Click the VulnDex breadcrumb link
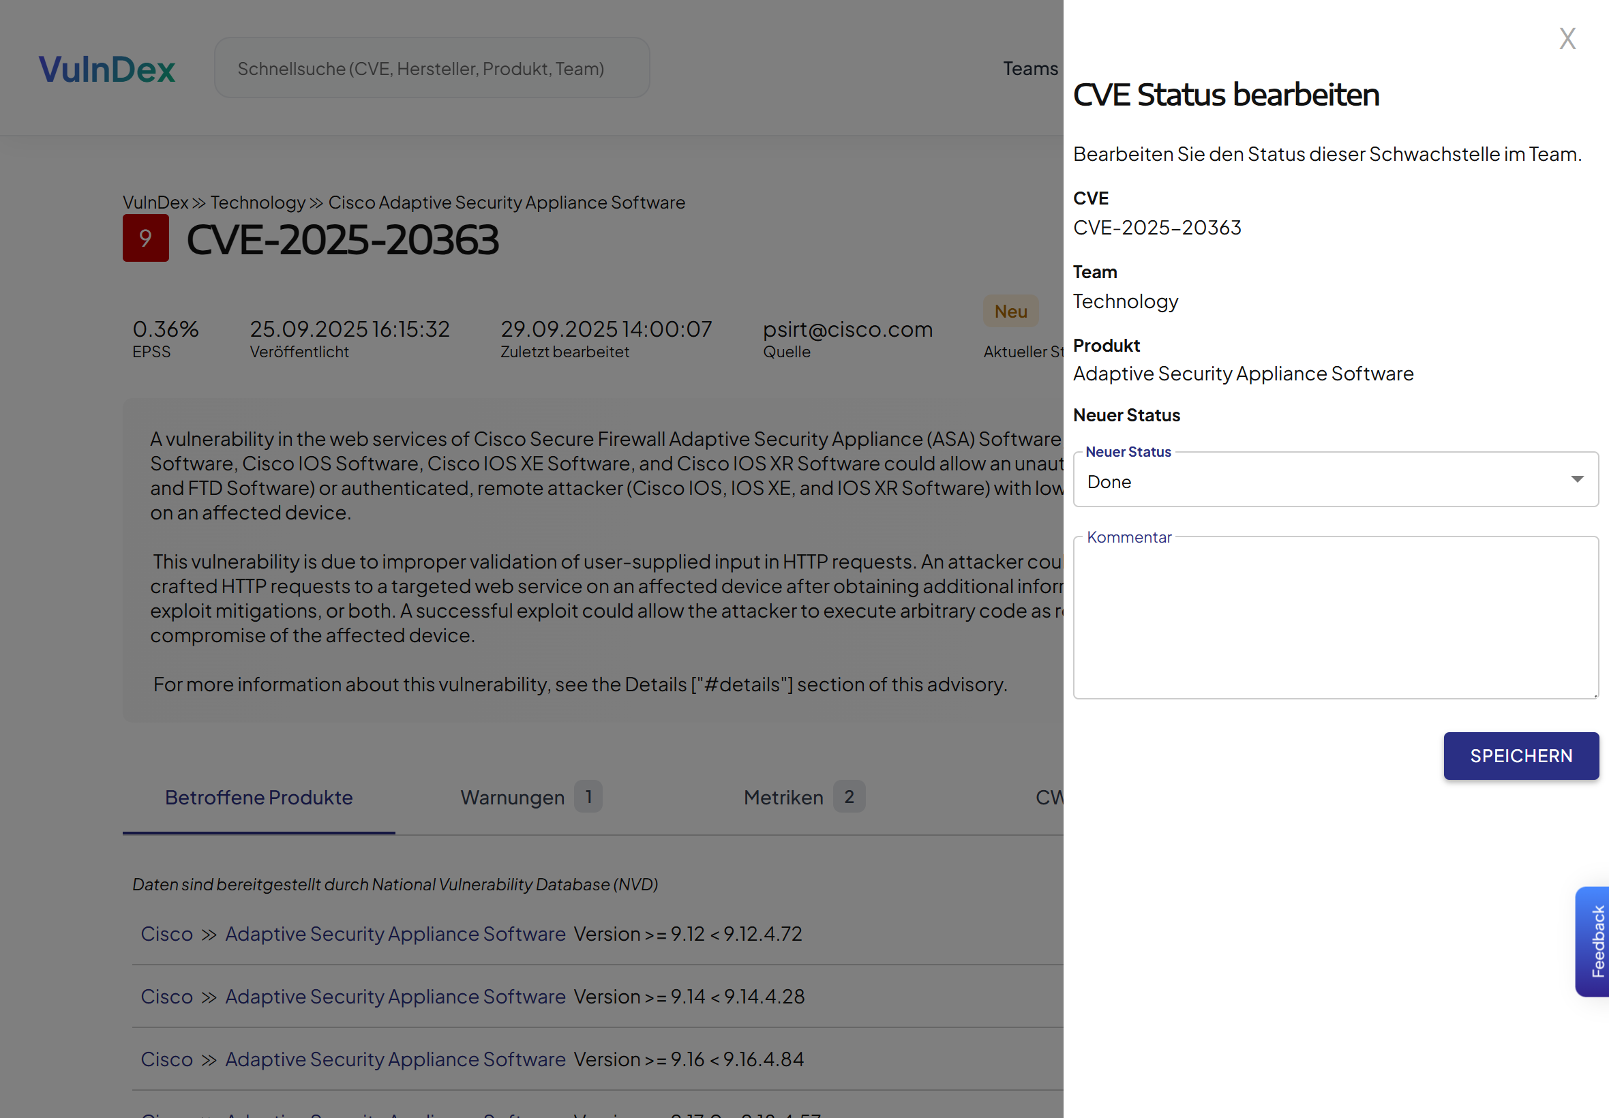Viewport: 1609px width, 1118px height. [x=155, y=202]
